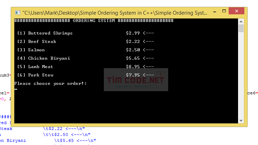This screenshot has height=145, width=258.
Task: Click the ORDERING SYSTEM header text
Action: point(94,21)
